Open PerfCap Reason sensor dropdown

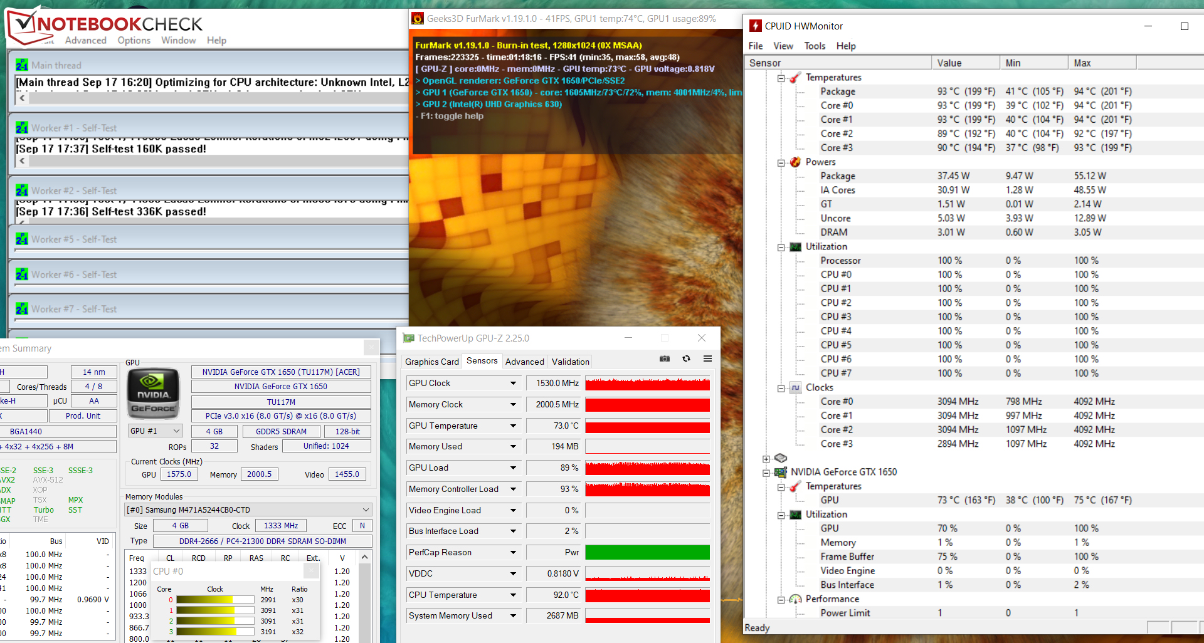(x=513, y=553)
